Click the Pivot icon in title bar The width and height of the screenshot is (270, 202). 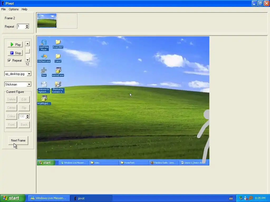coord(3,3)
